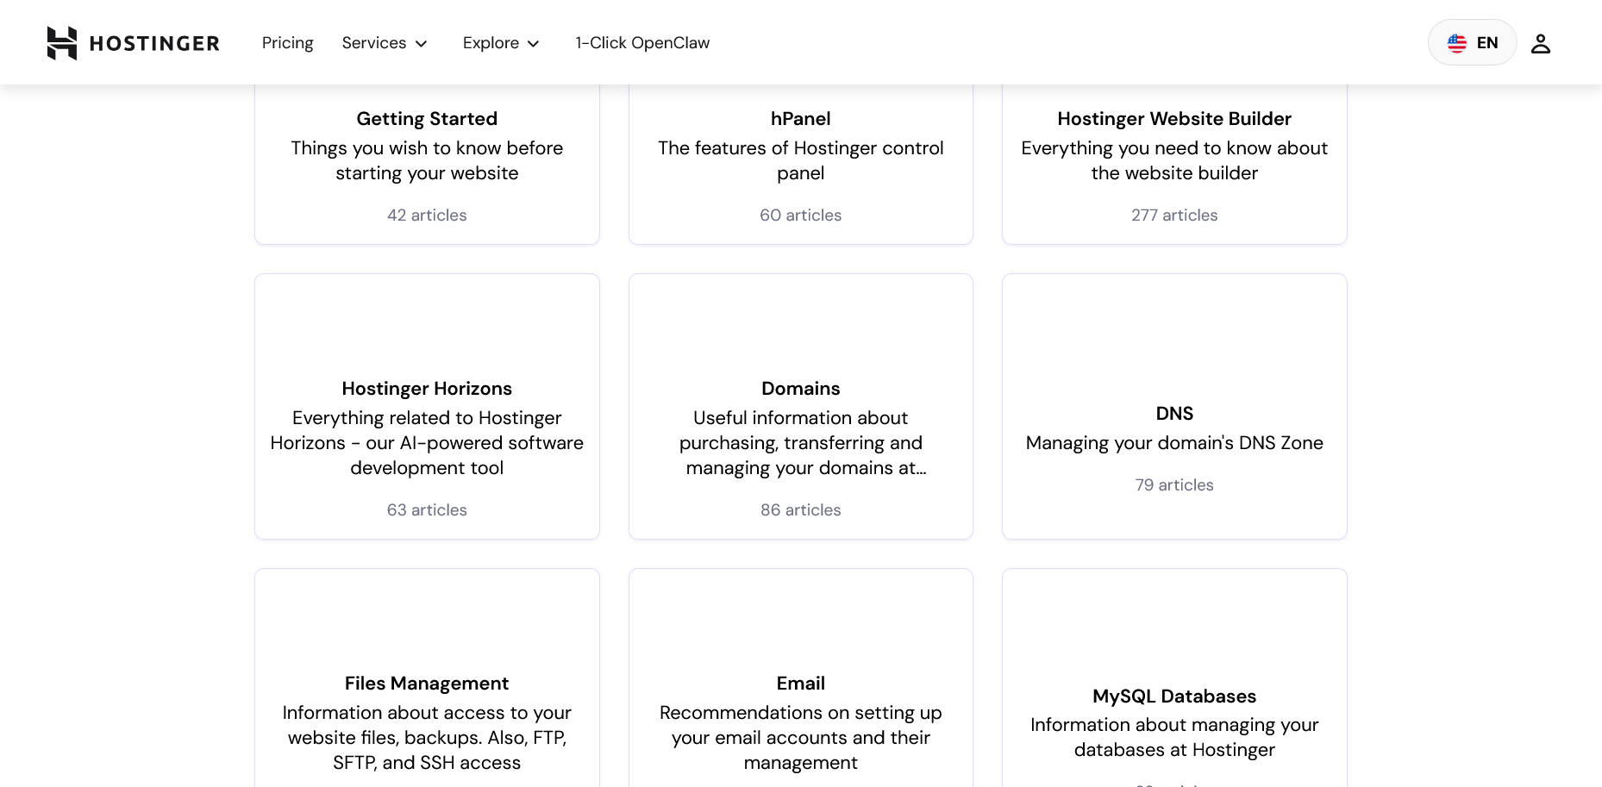This screenshot has height=787, width=1602.
Task: Open the Hostinger Horizons category
Action: point(427,389)
